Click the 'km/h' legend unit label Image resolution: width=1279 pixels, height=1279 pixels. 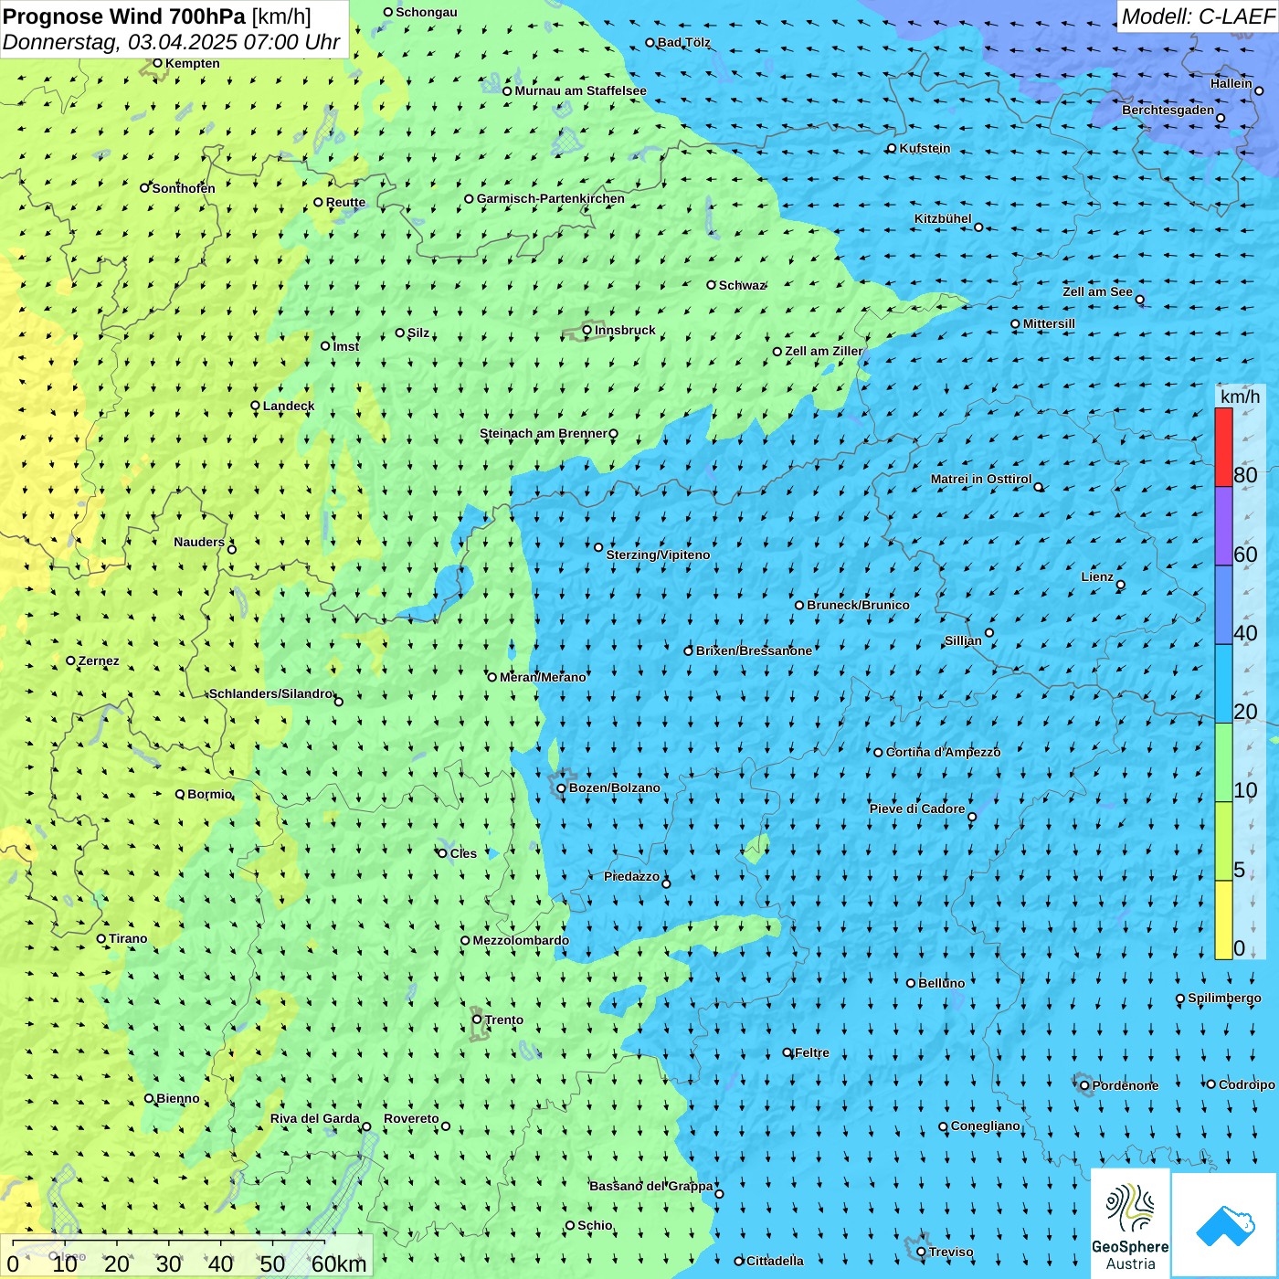[x=1240, y=396]
